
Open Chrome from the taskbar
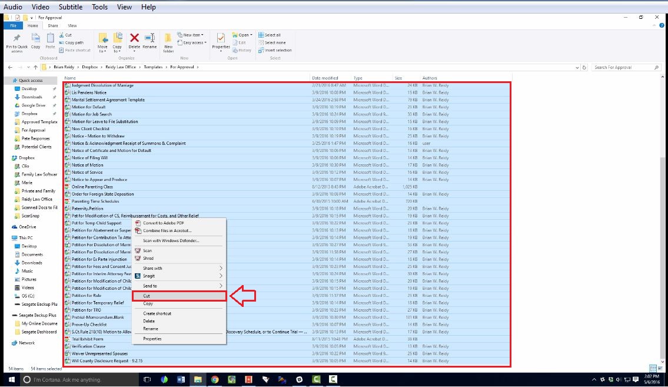(x=215, y=379)
